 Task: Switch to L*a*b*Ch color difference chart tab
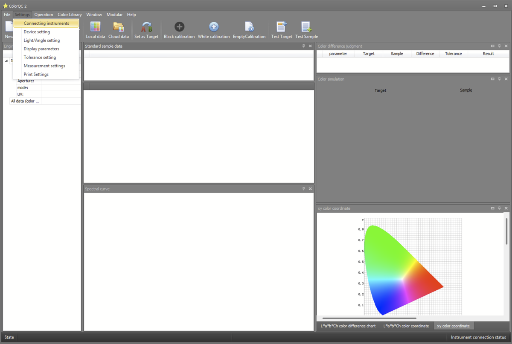(348, 326)
